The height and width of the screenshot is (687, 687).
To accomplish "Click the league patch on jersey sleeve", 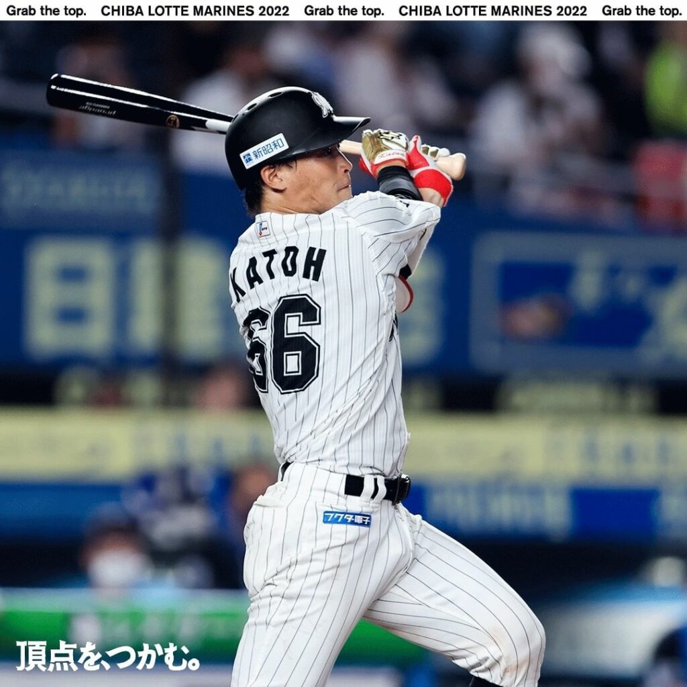I will (262, 229).
